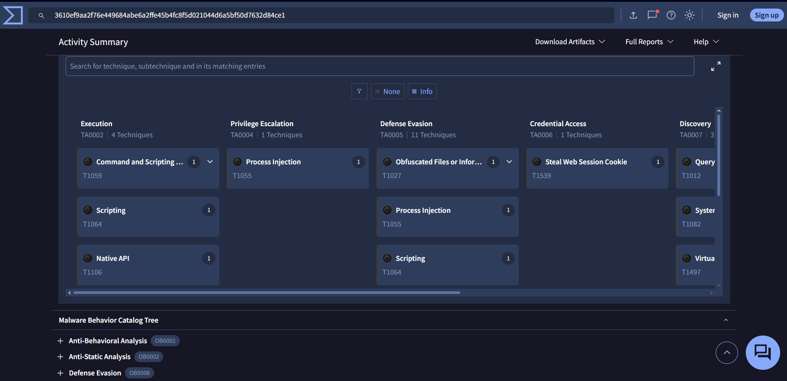
Task: Expand the Anti-Behavioral Analysis node
Action: click(x=61, y=341)
